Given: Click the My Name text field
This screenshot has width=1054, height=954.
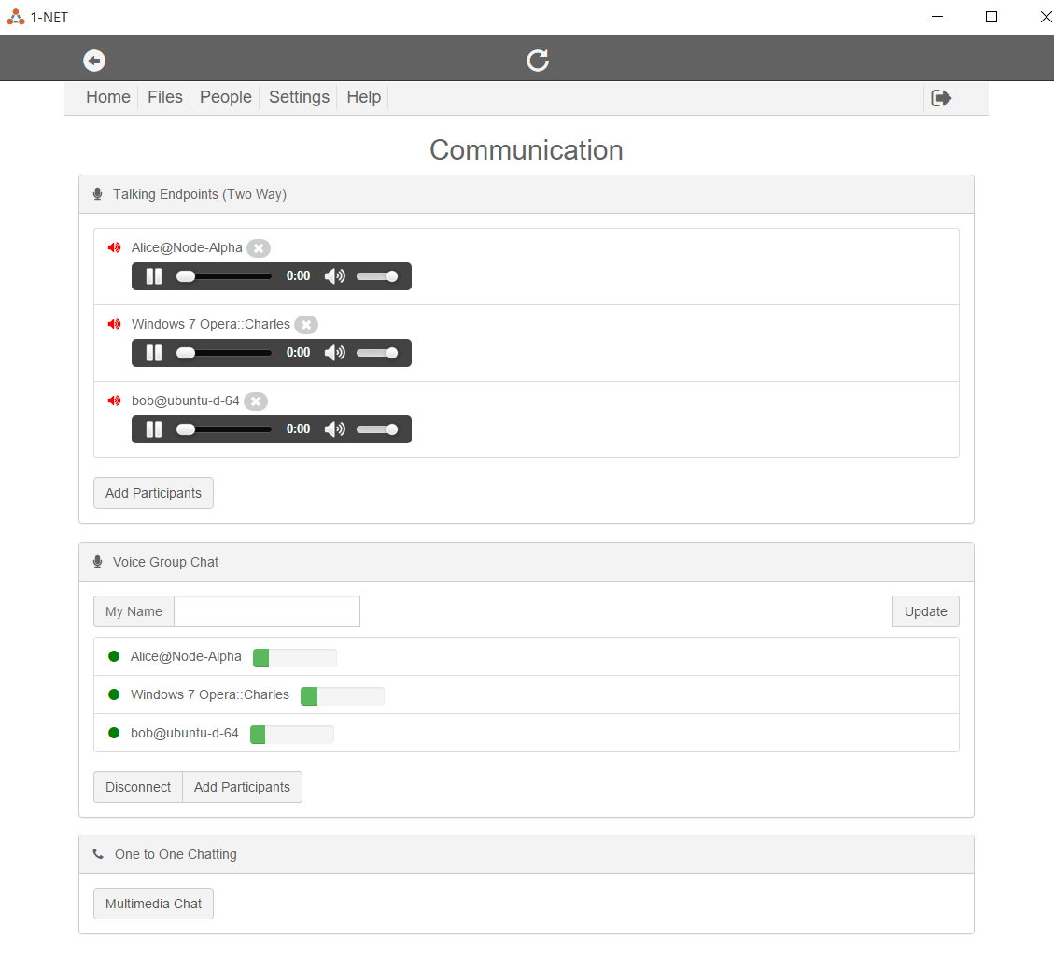Looking at the screenshot, I should (x=266, y=611).
